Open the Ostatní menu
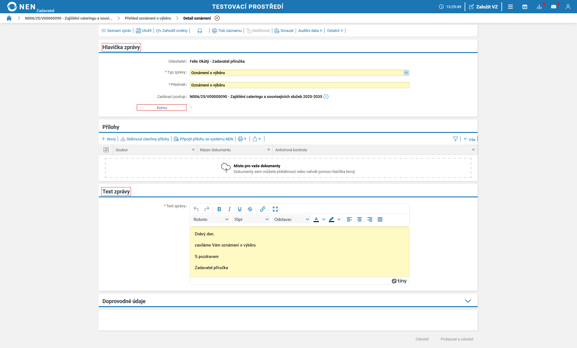This screenshot has height=348, width=577. pos(335,31)
